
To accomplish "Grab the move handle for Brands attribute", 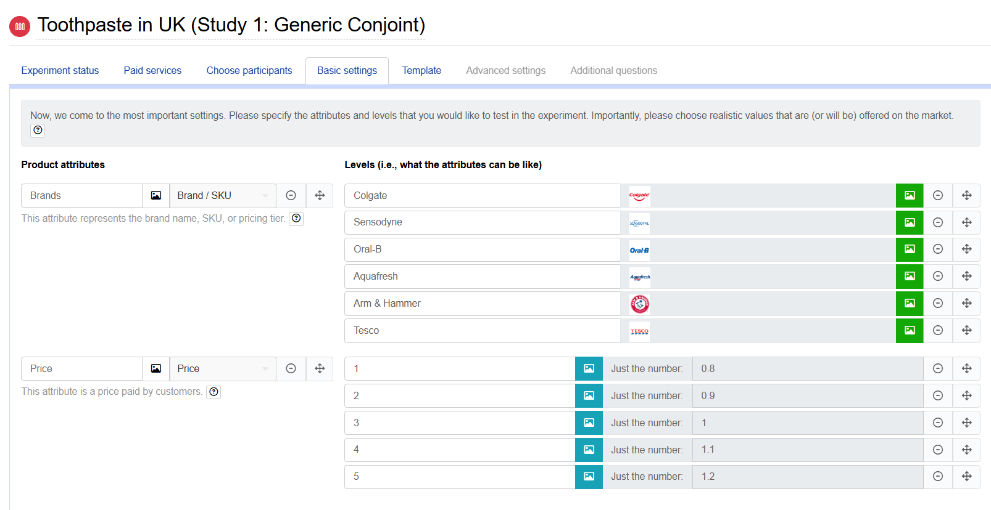I will (x=320, y=195).
